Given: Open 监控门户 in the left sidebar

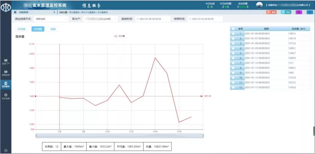Looking at the screenshot, I should (x=6, y=61).
